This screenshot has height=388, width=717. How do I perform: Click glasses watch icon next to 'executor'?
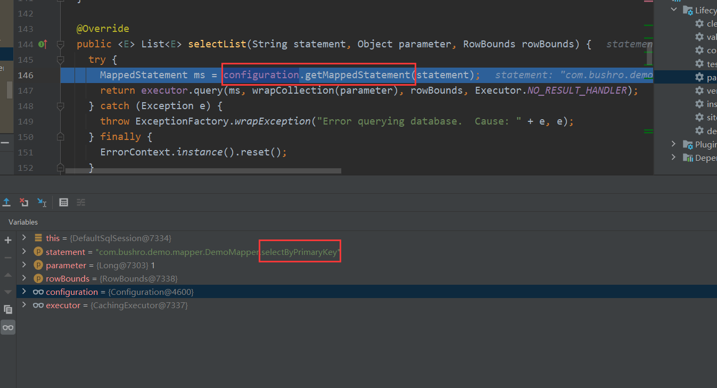pos(38,306)
